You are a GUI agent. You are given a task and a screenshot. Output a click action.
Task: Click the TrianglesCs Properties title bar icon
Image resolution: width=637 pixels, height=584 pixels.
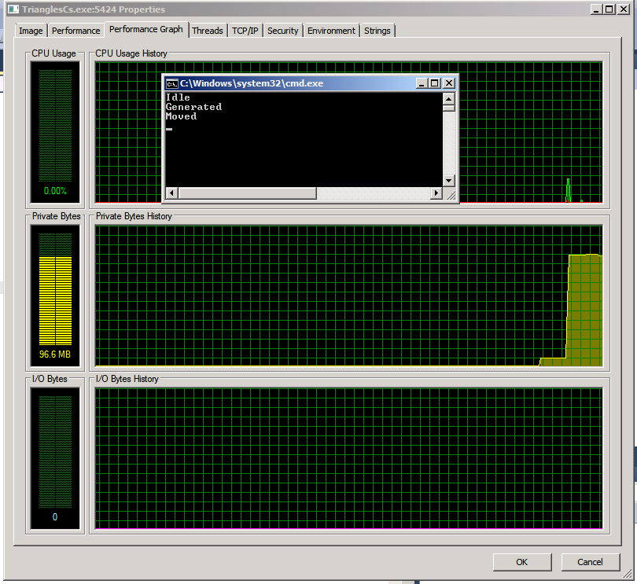(13, 9)
